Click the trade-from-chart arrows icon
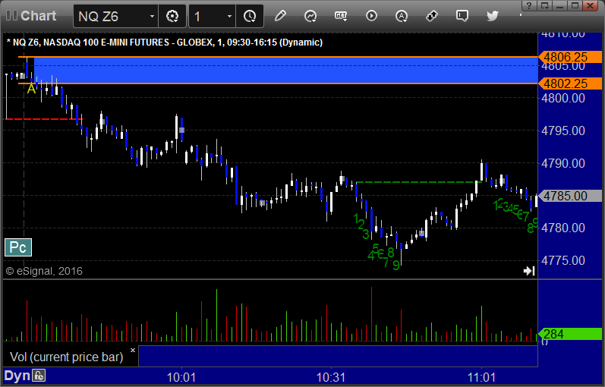The height and width of the screenshot is (387, 605). (x=432, y=16)
